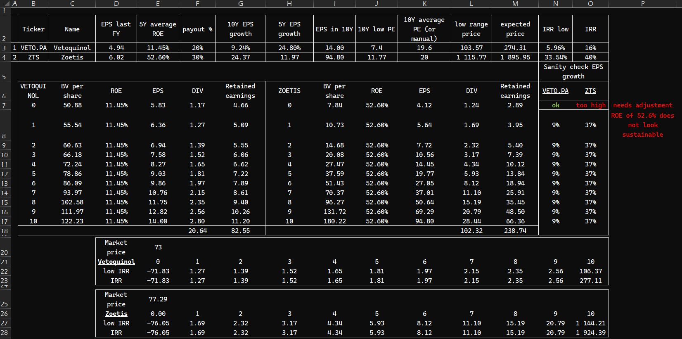Click the "Name" header cell
The image size is (682, 339).
point(72,29)
